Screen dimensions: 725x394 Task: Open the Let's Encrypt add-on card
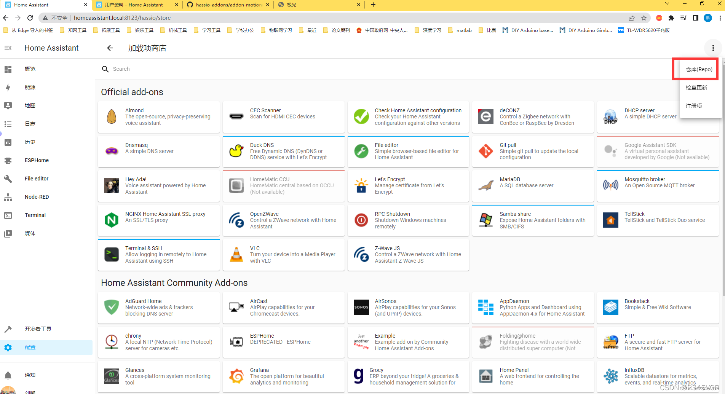click(x=408, y=186)
